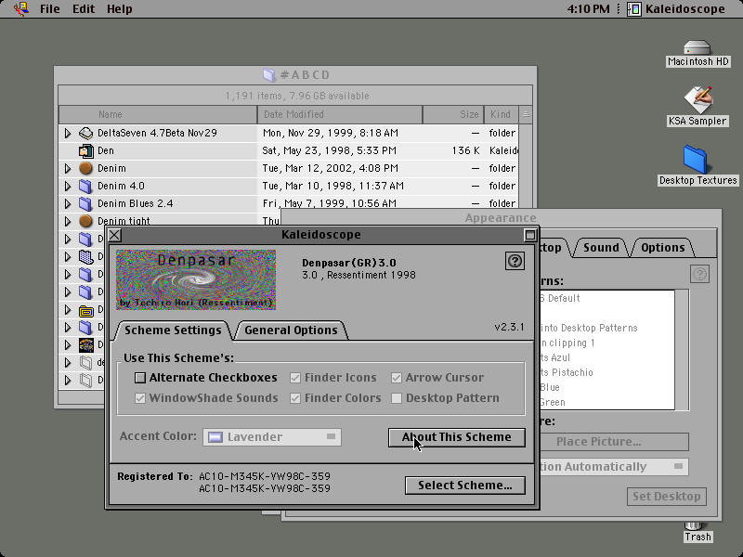Image resolution: width=743 pixels, height=557 pixels.
Task: Open the Help menu
Action: point(120,9)
